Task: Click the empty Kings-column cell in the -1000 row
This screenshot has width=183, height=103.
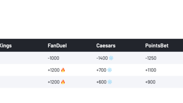Action: pyautogui.click(x=22, y=58)
